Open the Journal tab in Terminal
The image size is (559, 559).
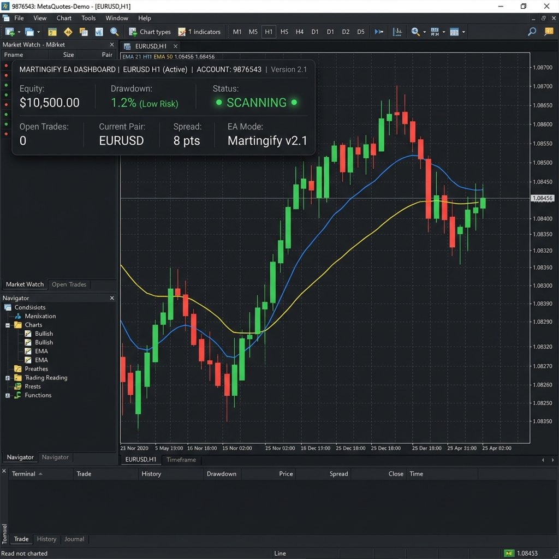(74, 539)
